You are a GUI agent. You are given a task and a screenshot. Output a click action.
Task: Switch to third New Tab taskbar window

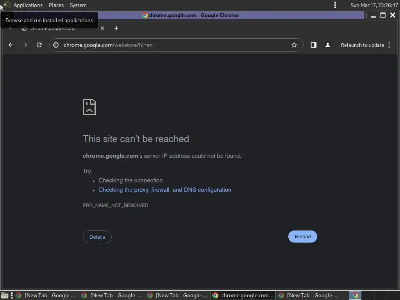[x=177, y=295]
